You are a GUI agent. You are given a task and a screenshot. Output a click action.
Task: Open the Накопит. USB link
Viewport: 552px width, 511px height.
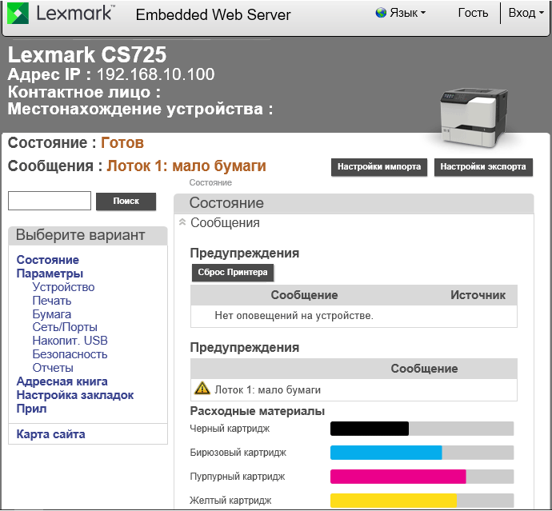[70, 341]
